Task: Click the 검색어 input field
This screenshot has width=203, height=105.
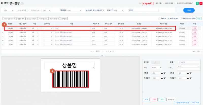Action: coord(146,10)
